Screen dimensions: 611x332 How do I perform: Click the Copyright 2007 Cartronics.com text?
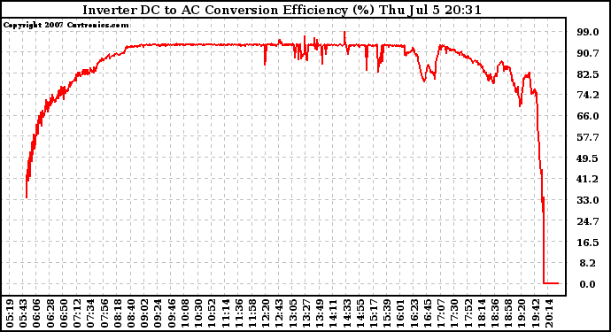coord(66,25)
